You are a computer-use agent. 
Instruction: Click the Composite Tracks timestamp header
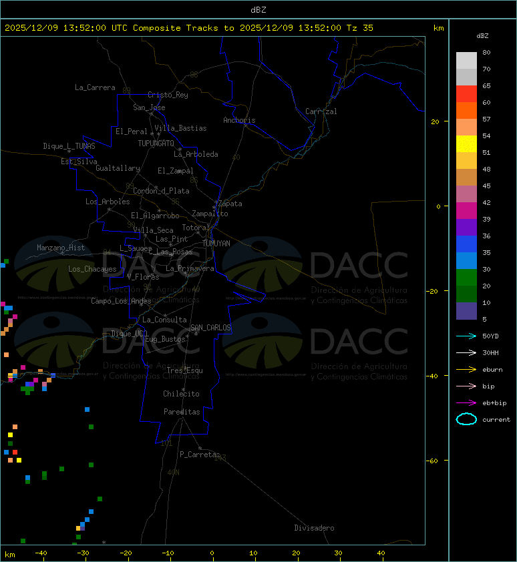pos(189,28)
